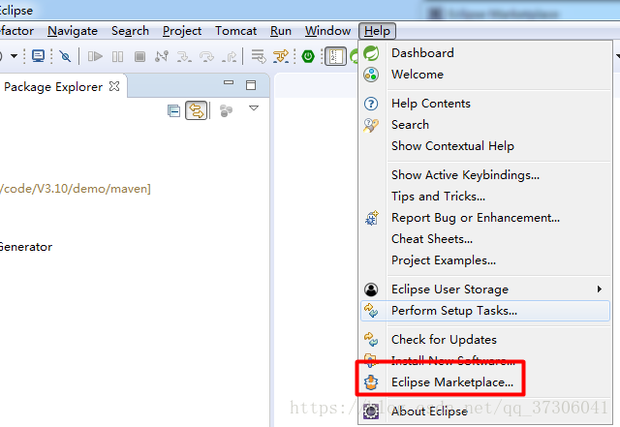Click the Disconnect toolbar icon
Viewport: 620px width, 427px height.
tap(162, 56)
